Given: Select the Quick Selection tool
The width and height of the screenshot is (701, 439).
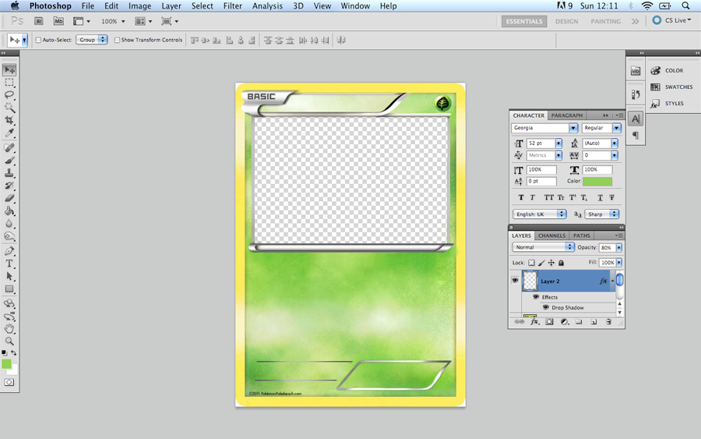Looking at the screenshot, I should (x=9, y=108).
